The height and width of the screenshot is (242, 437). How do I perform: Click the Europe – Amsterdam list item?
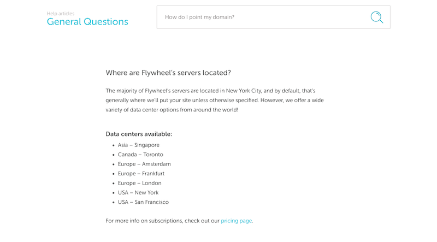click(x=144, y=164)
